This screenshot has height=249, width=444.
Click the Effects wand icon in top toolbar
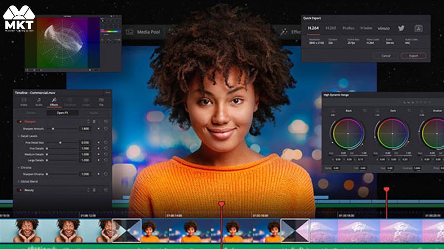(284, 32)
